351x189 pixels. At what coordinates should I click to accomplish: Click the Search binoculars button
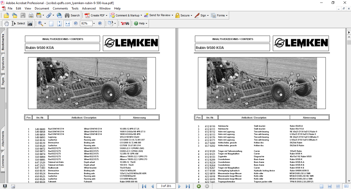72,15
